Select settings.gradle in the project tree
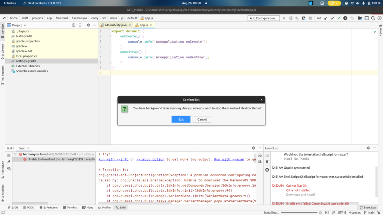 (26, 61)
